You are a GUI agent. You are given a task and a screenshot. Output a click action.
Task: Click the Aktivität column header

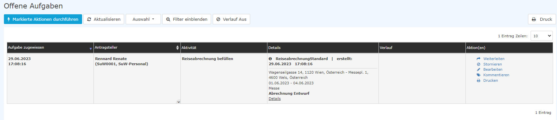pos(224,48)
